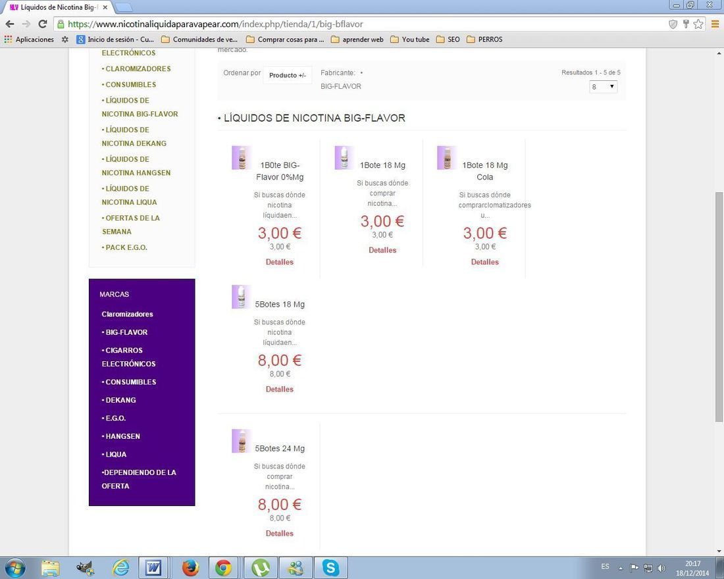This screenshot has height=579, width=724.
Task: Click Detalles under 1Bote 18 Mg Cola
Action: pyautogui.click(x=485, y=262)
